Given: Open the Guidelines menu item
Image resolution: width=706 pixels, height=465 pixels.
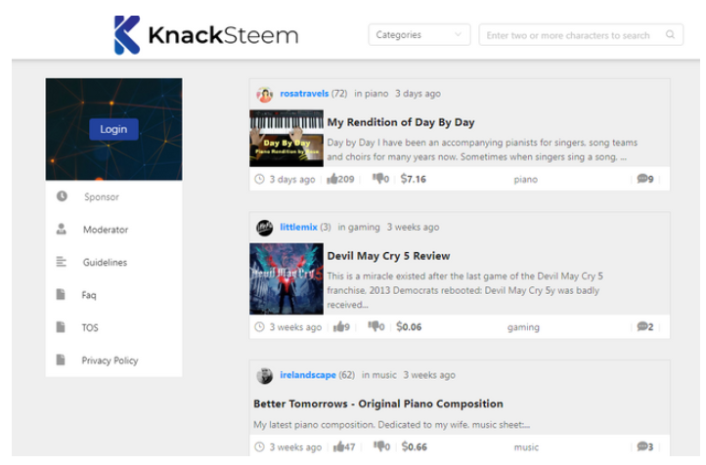Looking at the screenshot, I should pos(105,262).
